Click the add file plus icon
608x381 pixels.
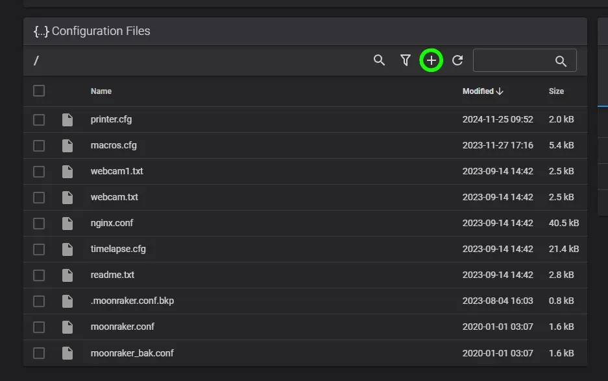click(431, 60)
